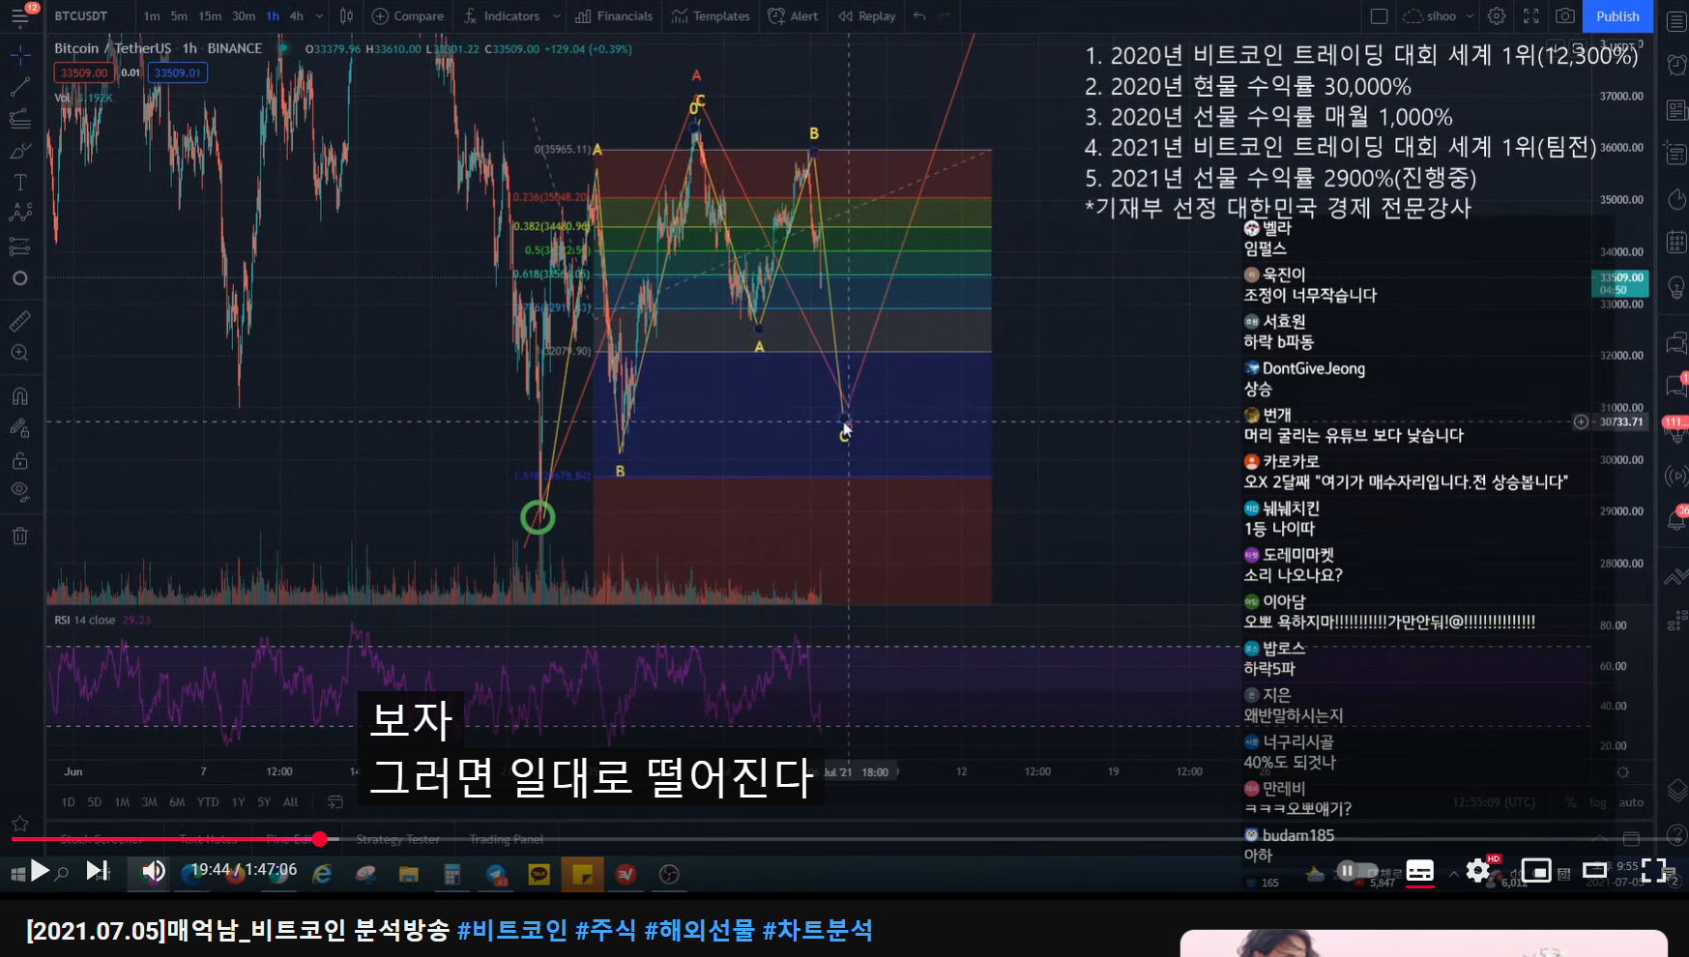Screen dimensions: 1689x957
Task: Toggle TradingView fullscreen chart mode
Action: point(1531,15)
